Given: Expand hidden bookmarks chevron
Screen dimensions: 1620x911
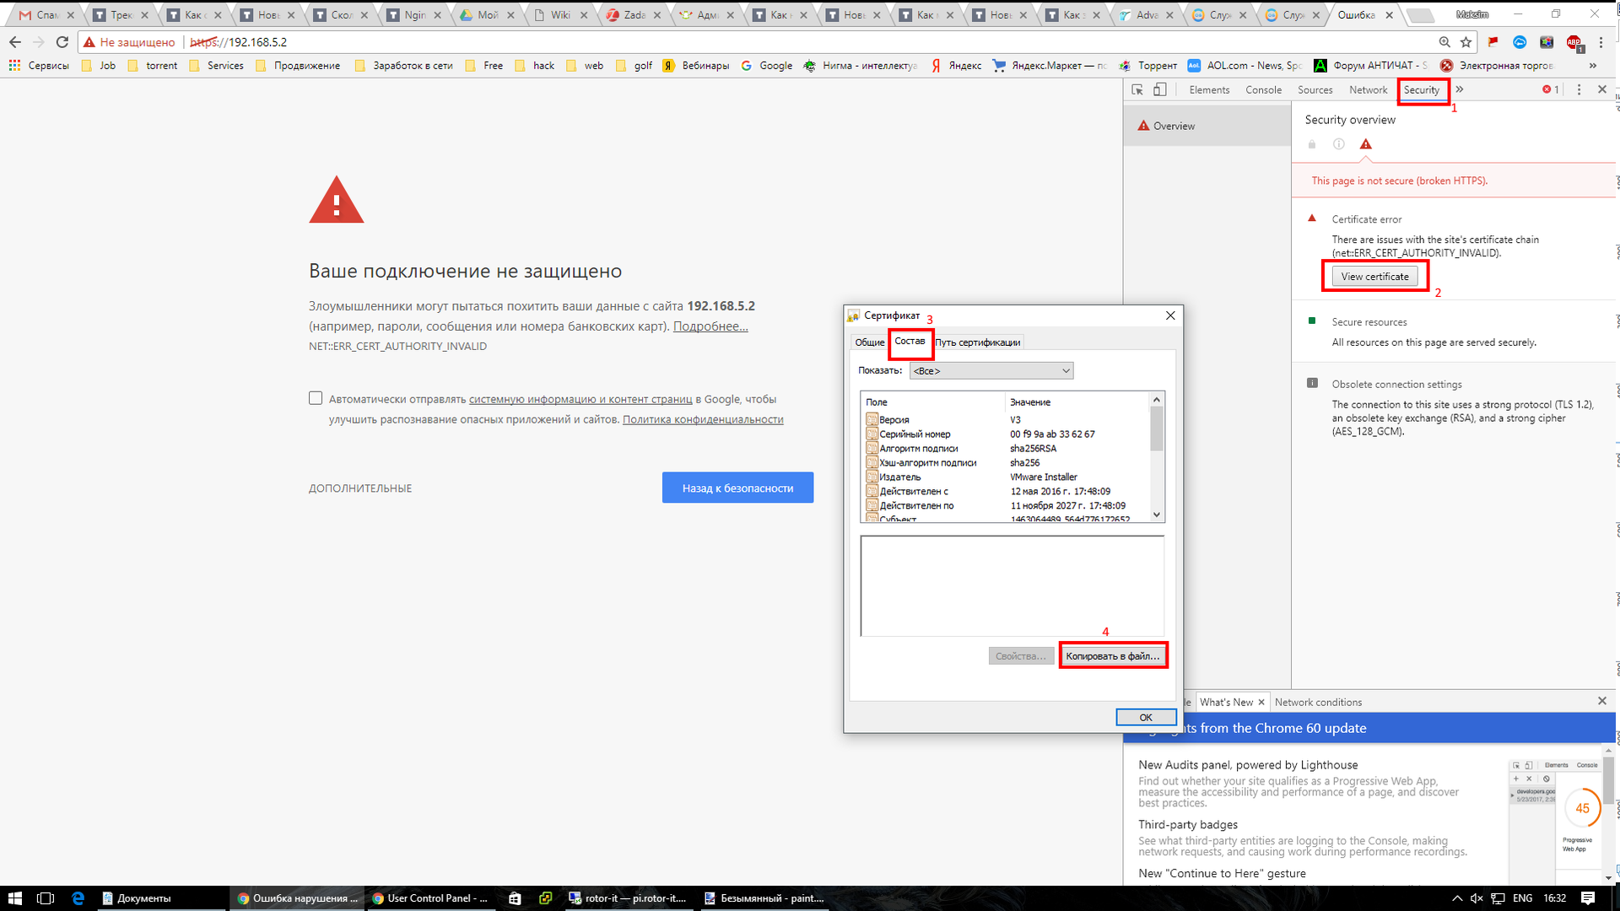Looking at the screenshot, I should click(1593, 65).
